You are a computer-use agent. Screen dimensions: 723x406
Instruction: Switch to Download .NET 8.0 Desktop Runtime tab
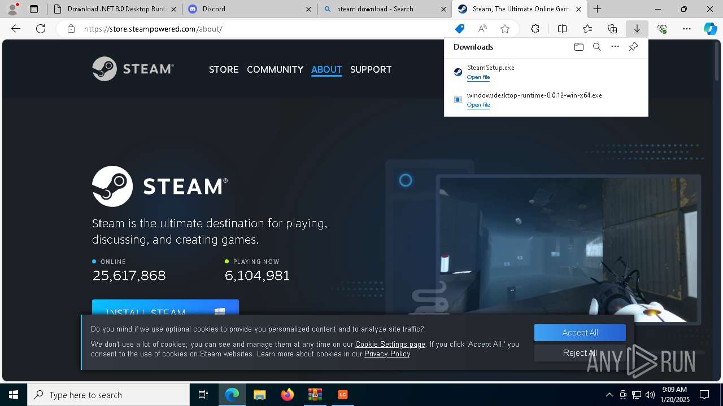(115, 9)
